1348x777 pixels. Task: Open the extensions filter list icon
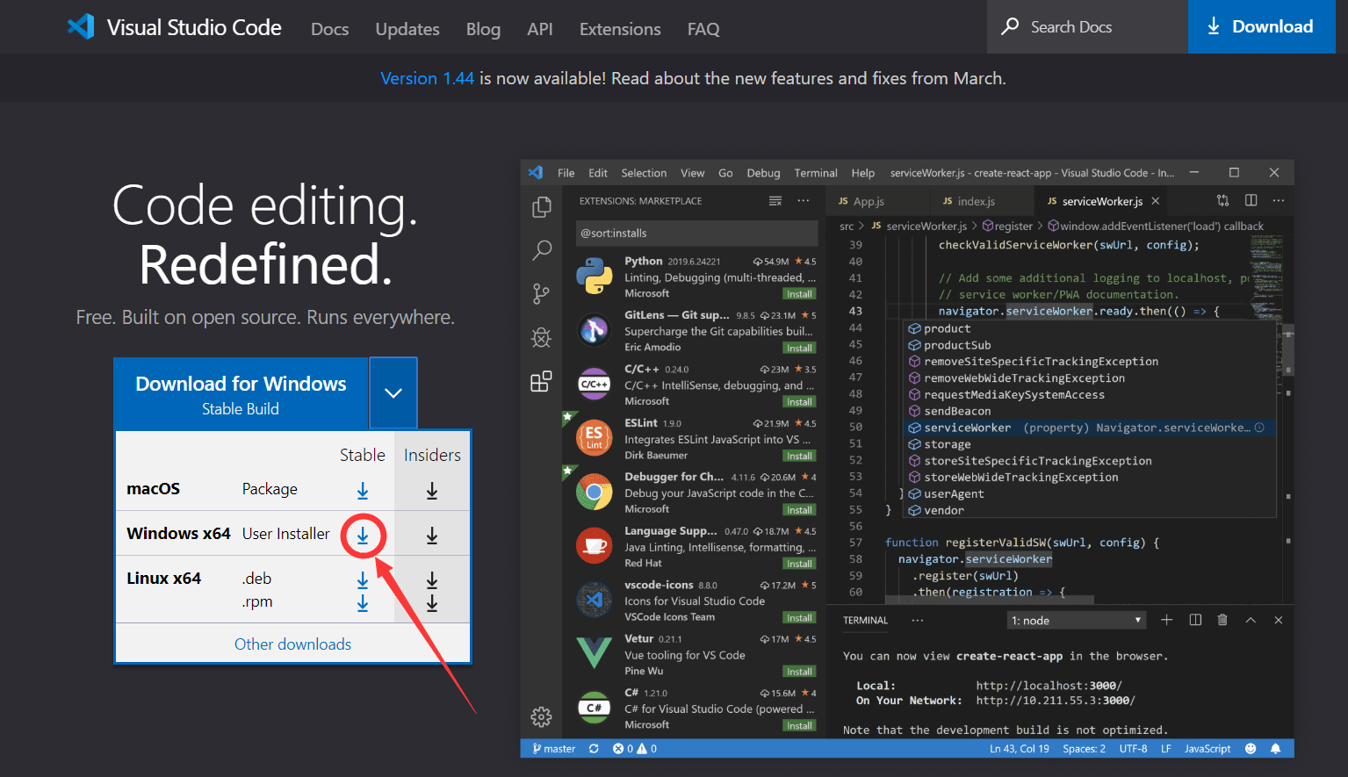(x=775, y=201)
